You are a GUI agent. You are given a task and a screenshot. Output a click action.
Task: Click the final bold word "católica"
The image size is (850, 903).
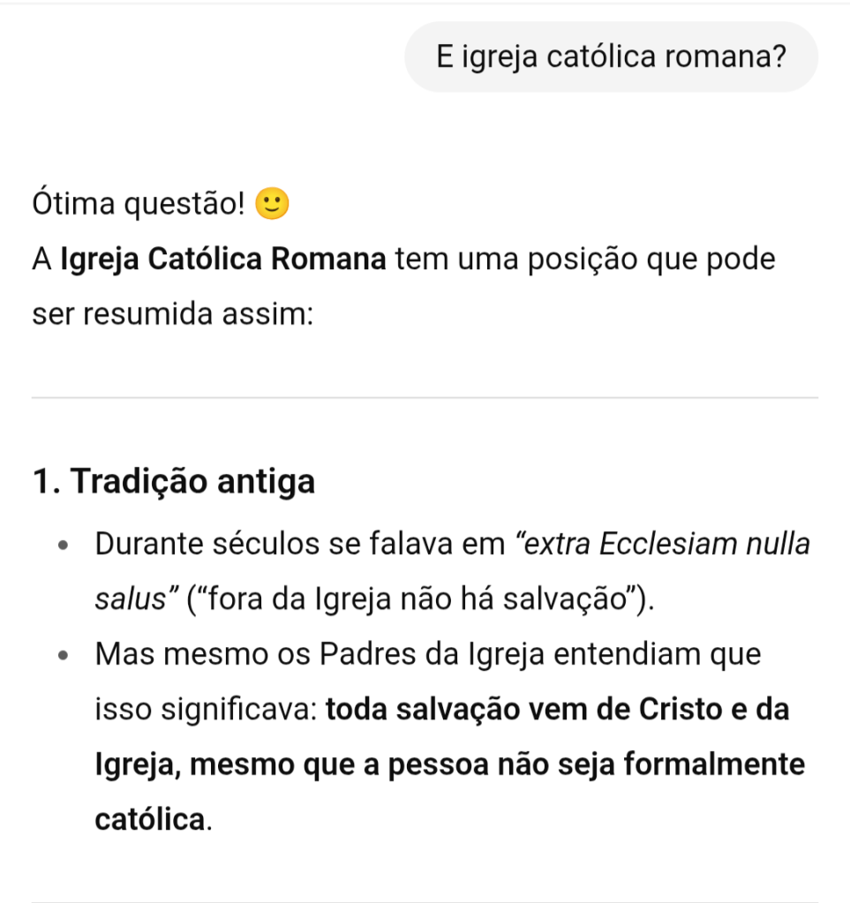tap(149, 819)
